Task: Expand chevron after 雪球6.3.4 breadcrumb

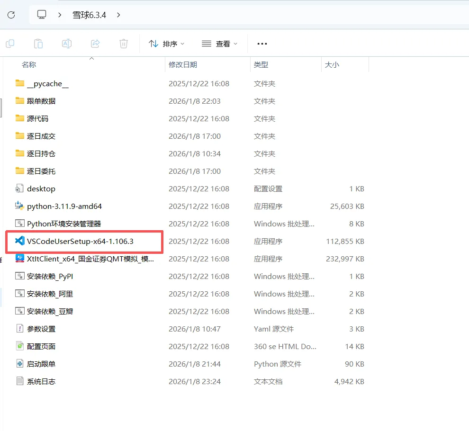Action: 118,15
